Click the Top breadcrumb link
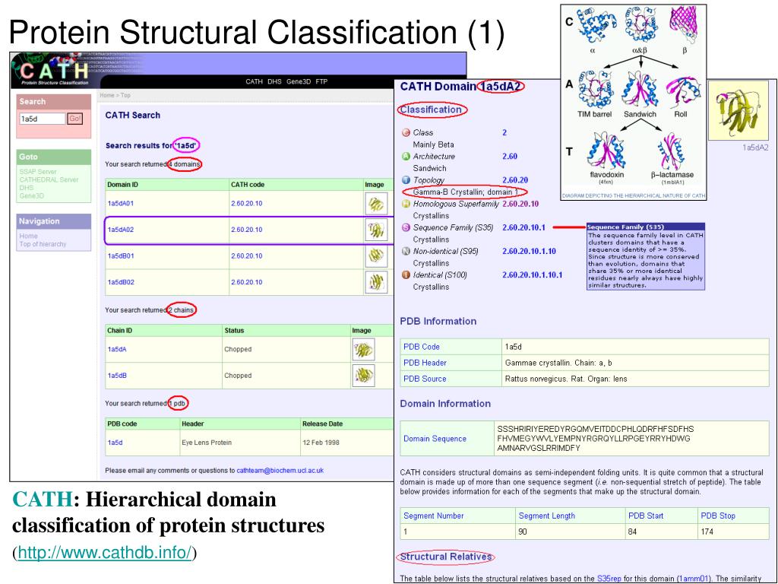Screen dimensions: 778x584 coord(125,95)
